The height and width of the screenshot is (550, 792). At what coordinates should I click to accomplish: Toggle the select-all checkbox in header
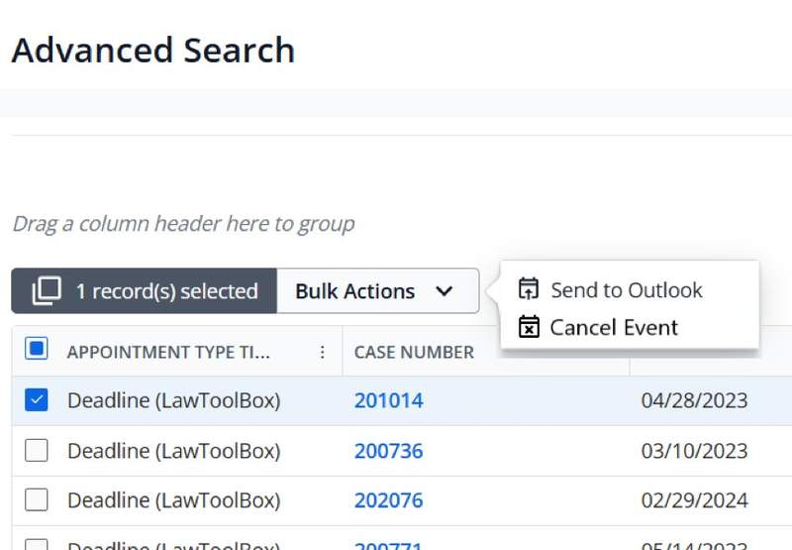(37, 350)
